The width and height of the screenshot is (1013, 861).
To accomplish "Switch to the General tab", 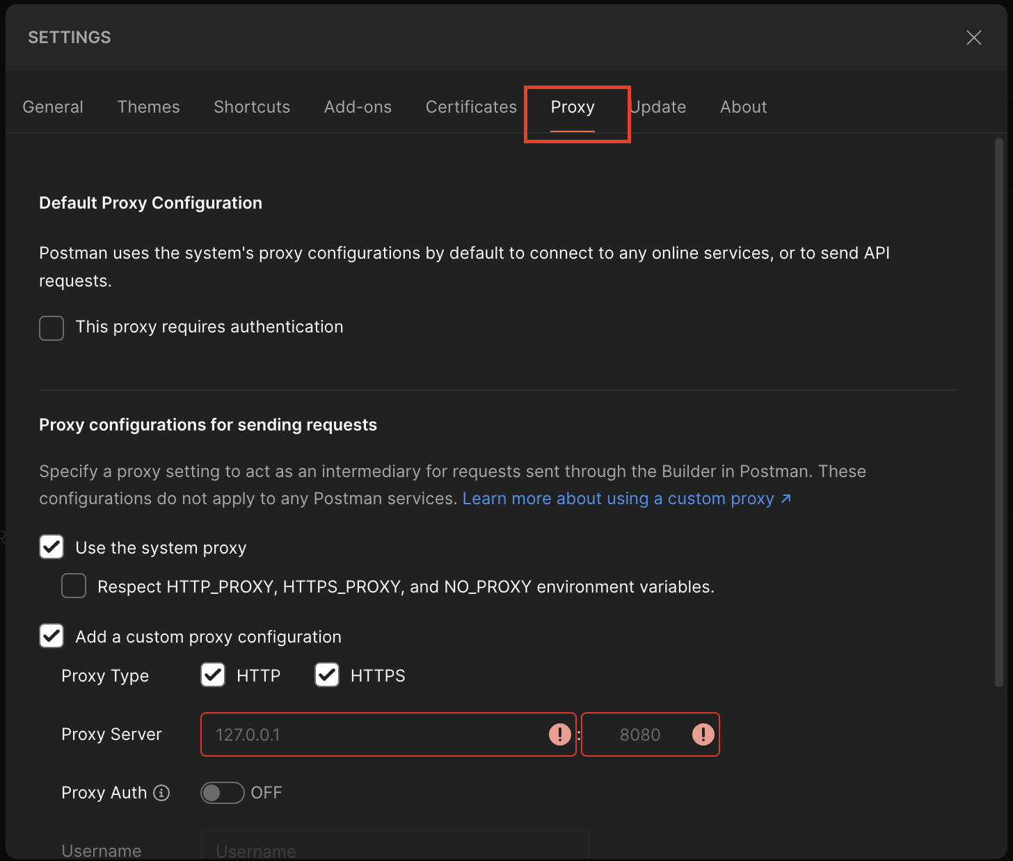I will (52, 106).
